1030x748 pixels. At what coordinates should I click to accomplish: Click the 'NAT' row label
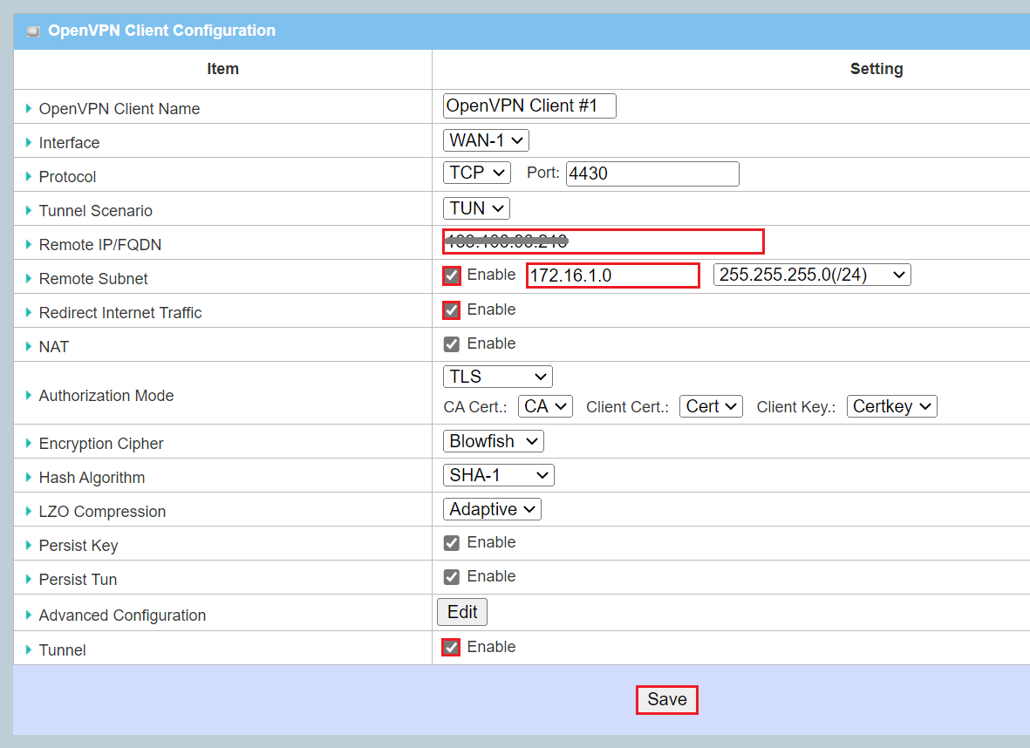click(x=54, y=347)
